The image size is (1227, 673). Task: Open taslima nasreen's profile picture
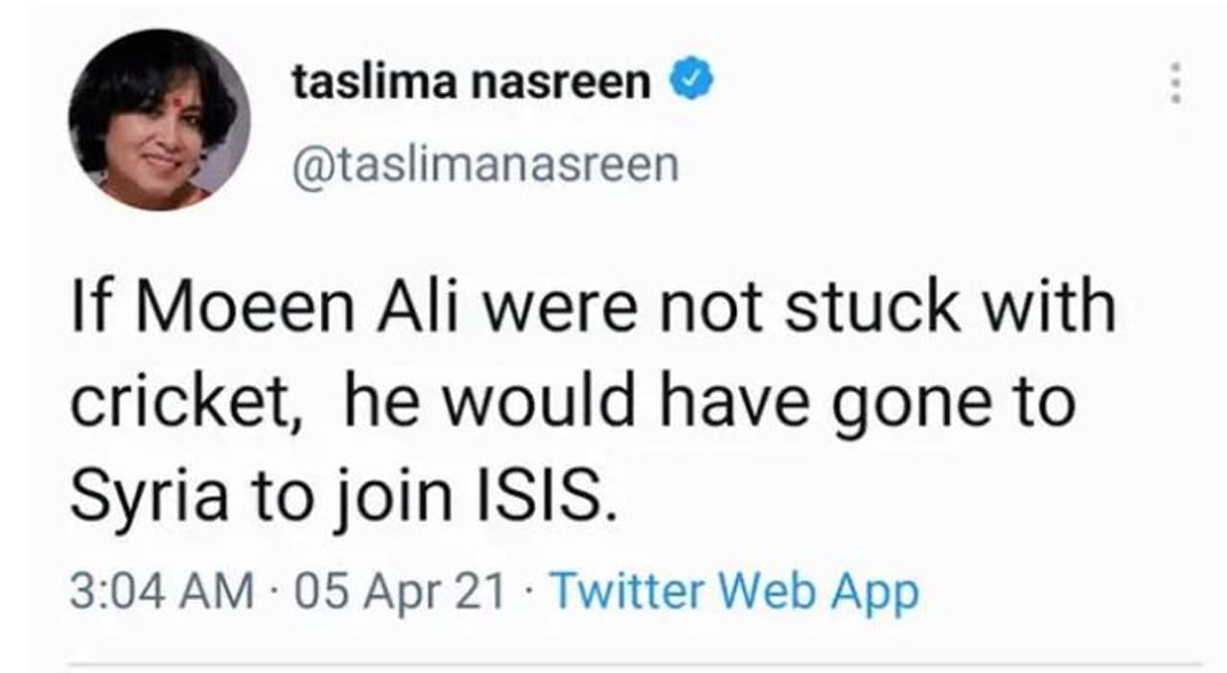pyautogui.click(x=159, y=119)
